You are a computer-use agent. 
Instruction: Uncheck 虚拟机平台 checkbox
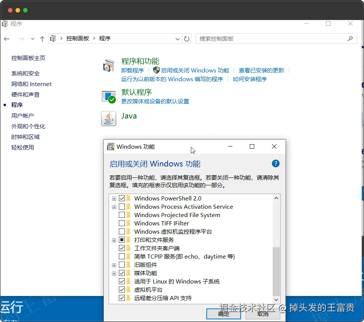[x=122, y=290]
